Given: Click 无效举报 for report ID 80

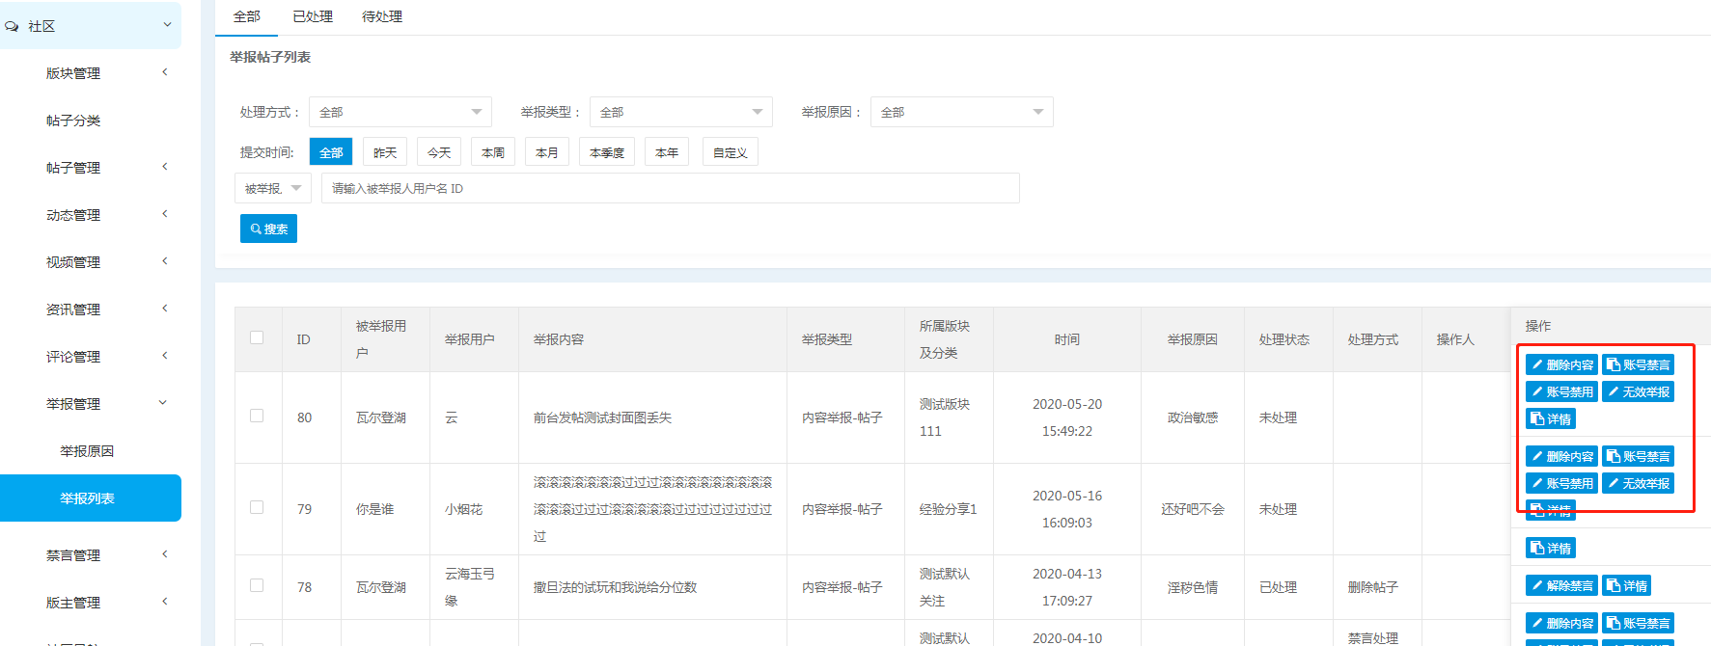Looking at the screenshot, I should click(x=1638, y=391).
